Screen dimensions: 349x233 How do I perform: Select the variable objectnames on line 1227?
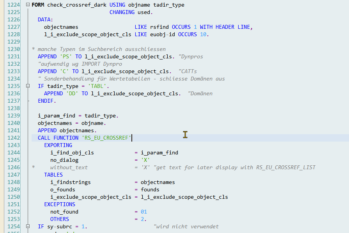click(x=61, y=27)
